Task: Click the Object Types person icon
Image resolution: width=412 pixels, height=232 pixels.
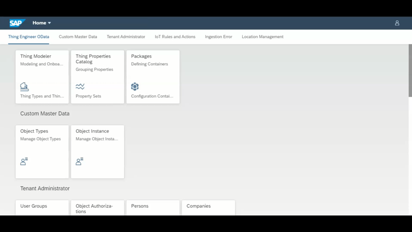Action: [x=24, y=161]
